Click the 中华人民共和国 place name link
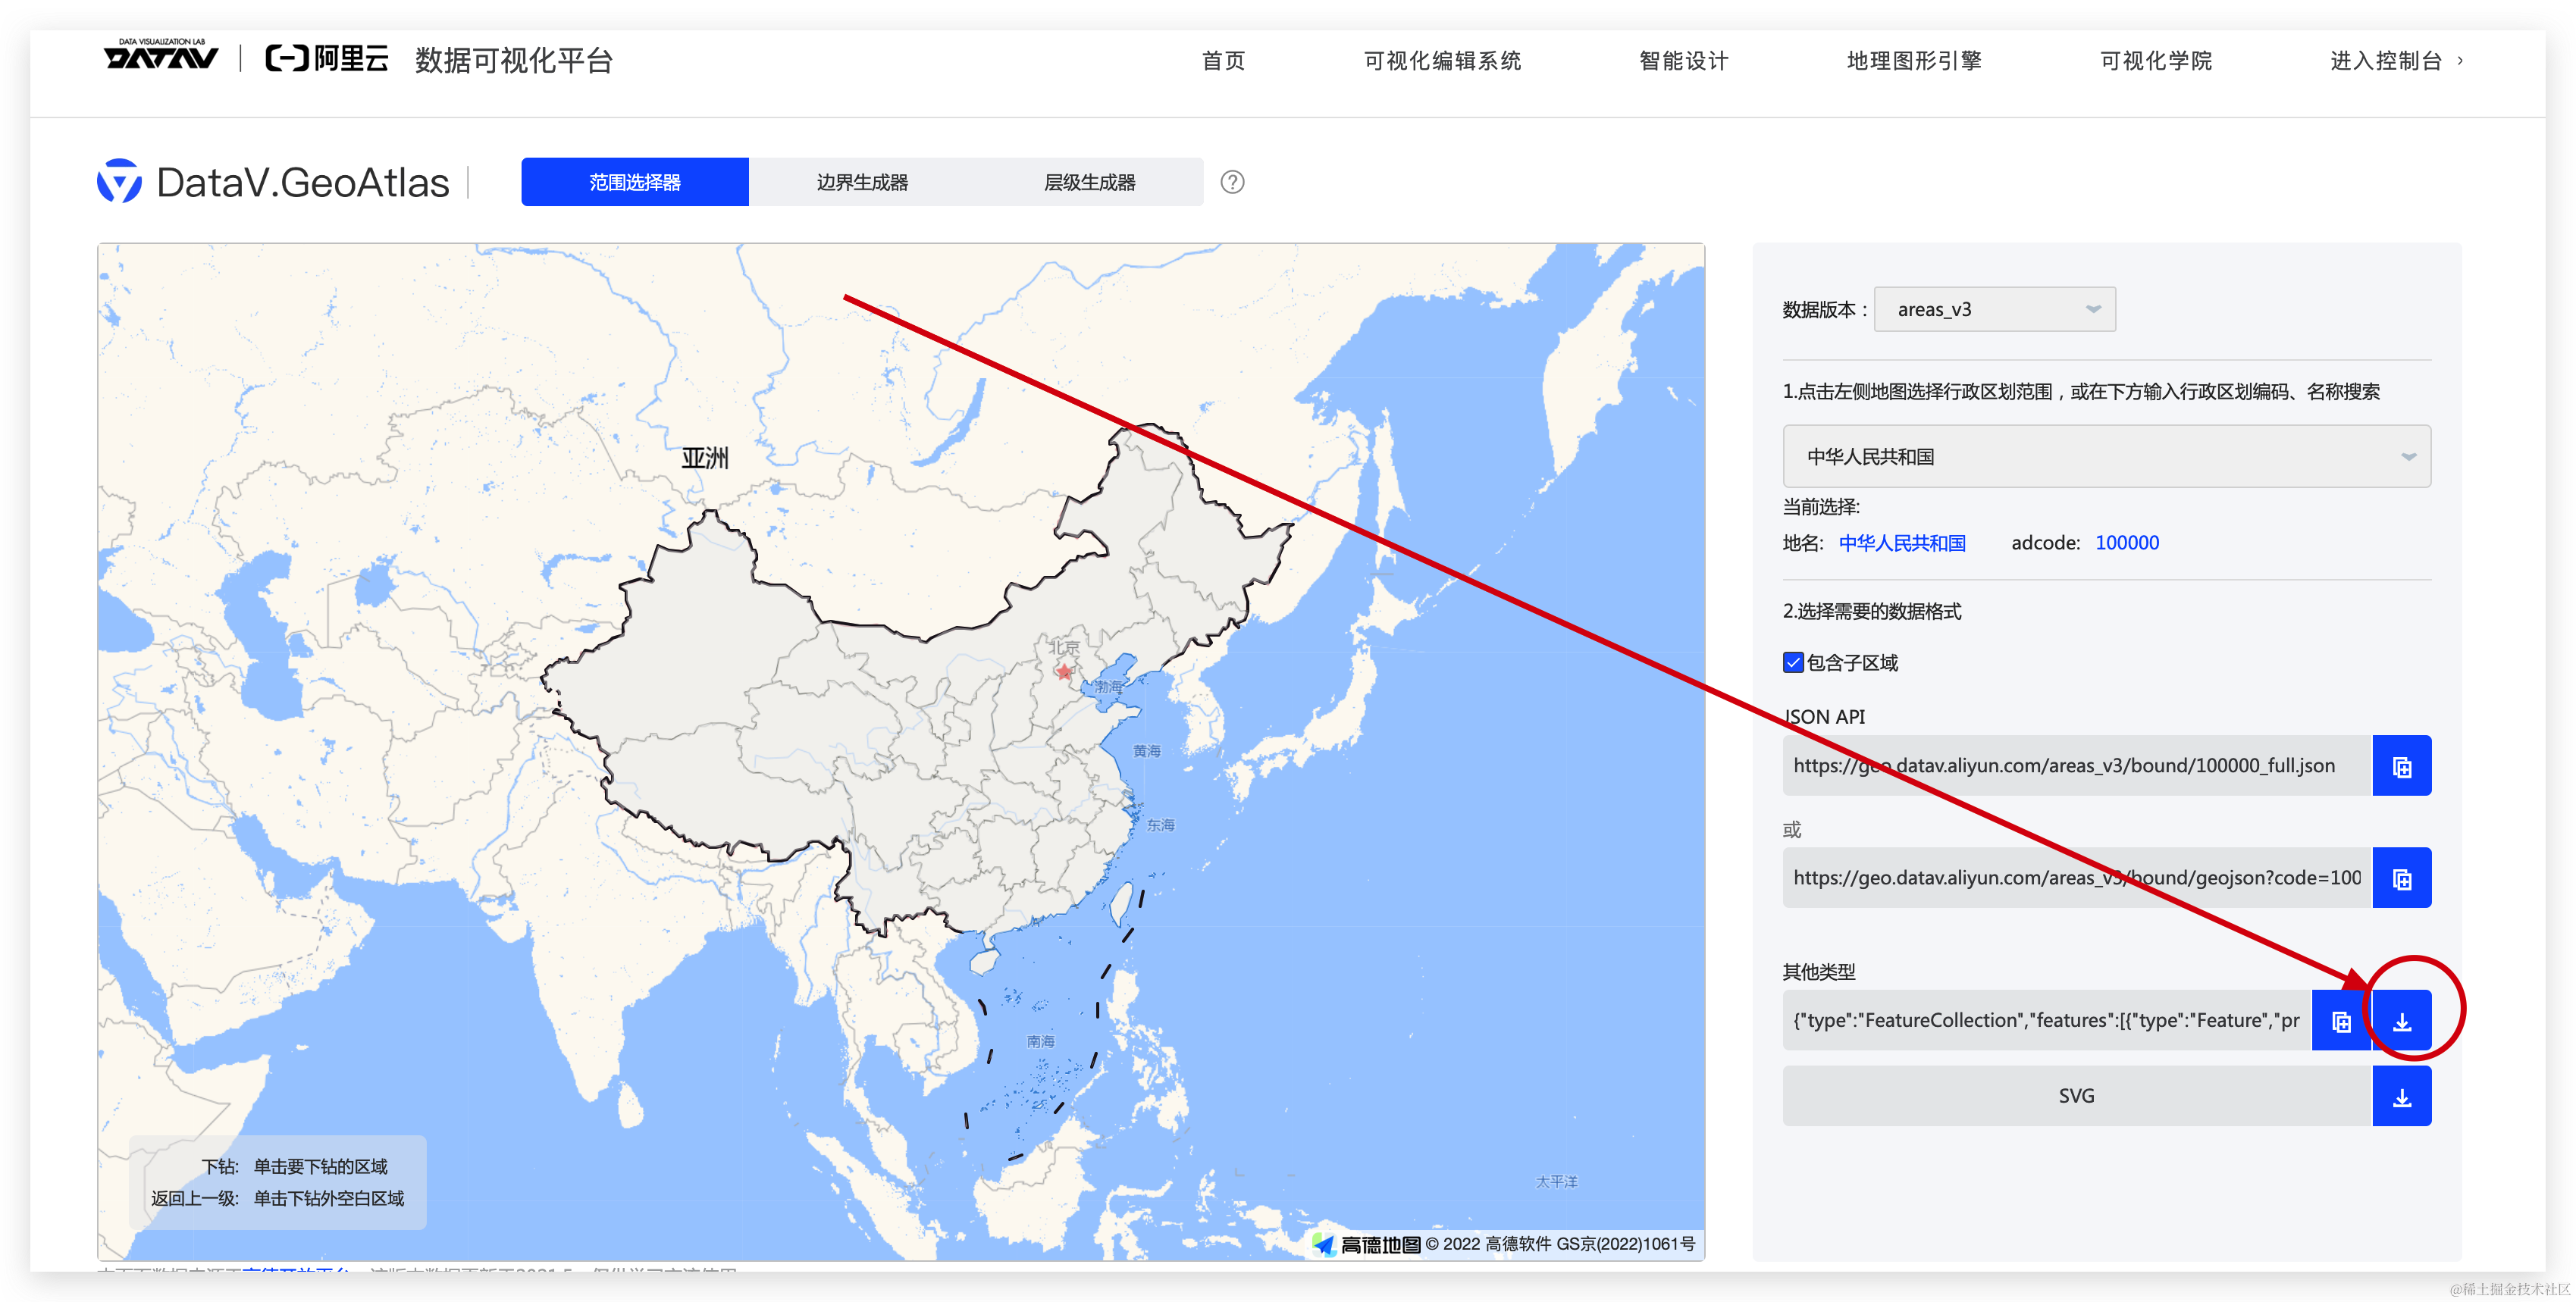This screenshot has width=2576, height=1302. [1901, 543]
